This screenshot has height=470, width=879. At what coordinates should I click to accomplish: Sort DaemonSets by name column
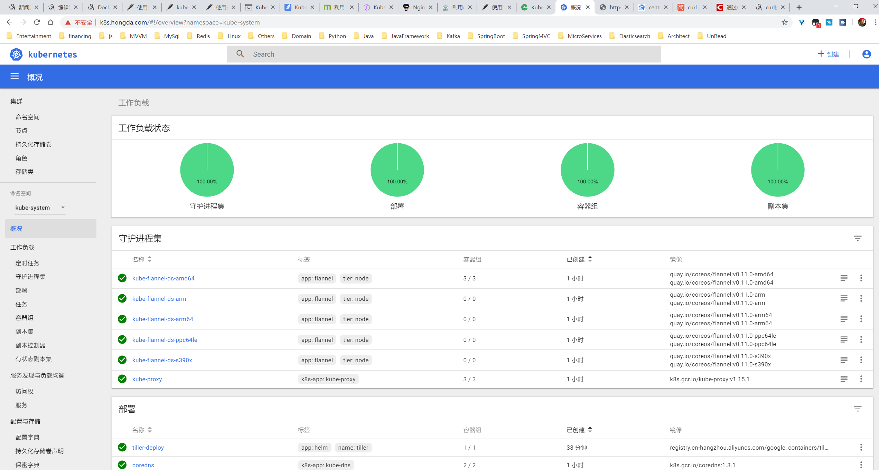click(142, 259)
